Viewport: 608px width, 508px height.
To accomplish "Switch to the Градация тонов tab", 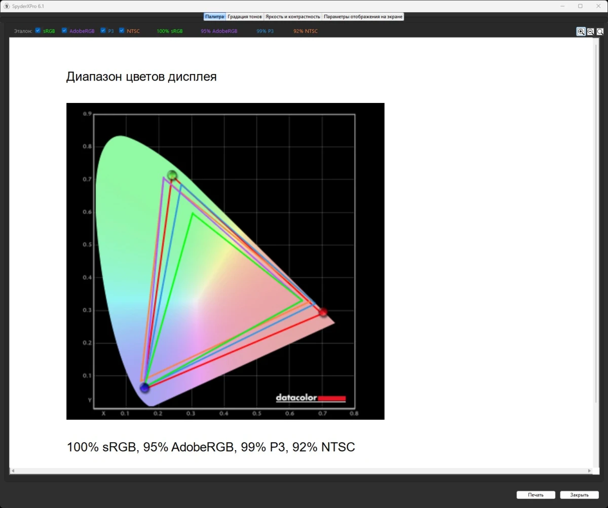I will coord(245,17).
